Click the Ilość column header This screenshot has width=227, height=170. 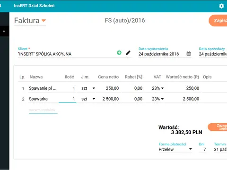pyautogui.click(x=70, y=77)
